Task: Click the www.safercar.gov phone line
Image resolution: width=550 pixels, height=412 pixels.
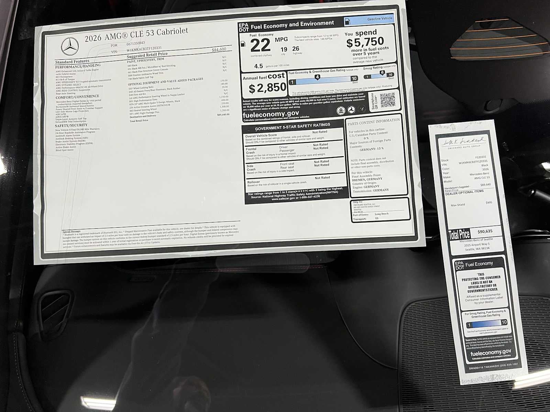Action: (296, 198)
